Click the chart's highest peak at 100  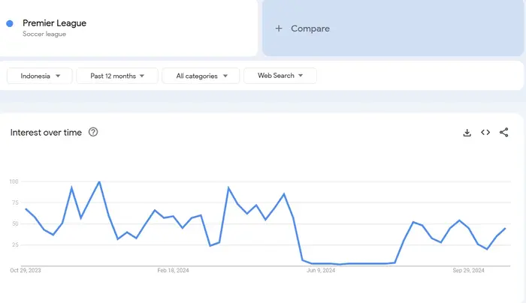click(99, 181)
